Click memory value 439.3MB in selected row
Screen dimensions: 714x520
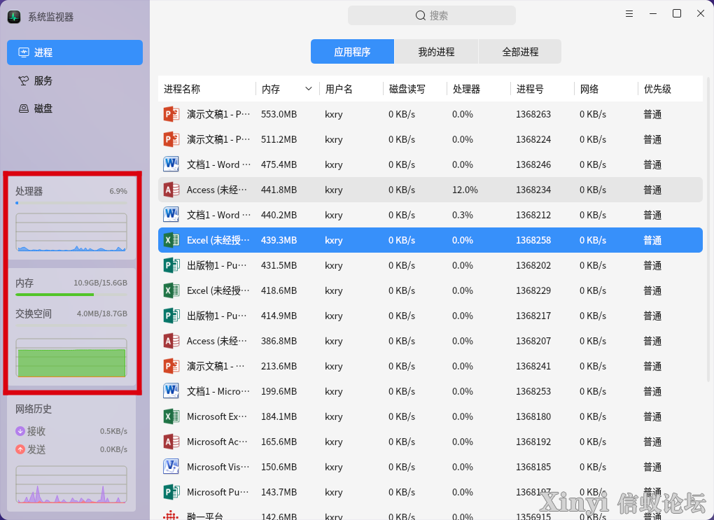tap(279, 240)
